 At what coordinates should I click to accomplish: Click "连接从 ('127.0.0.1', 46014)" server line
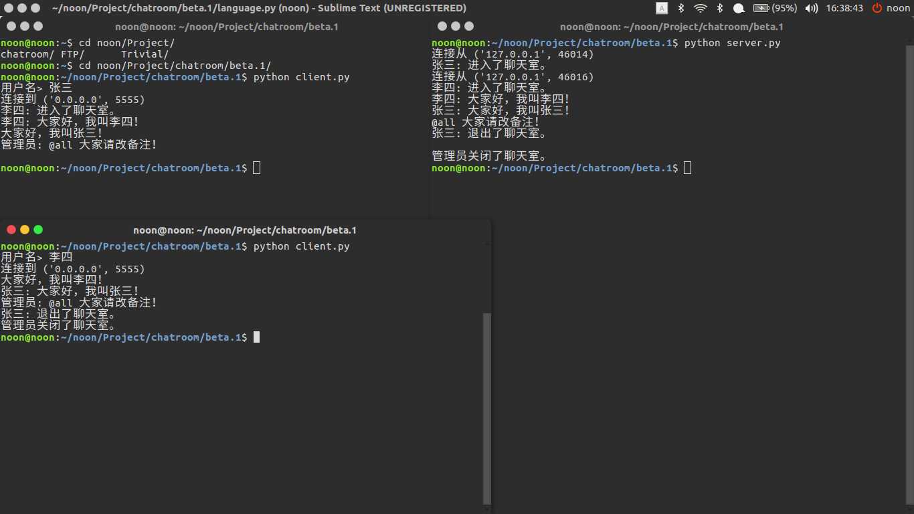click(513, 54)
